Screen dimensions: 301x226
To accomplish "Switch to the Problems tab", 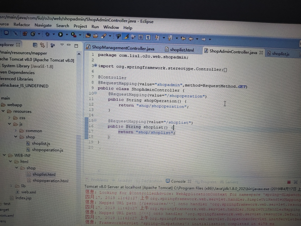I will click(x=97, y=180).
